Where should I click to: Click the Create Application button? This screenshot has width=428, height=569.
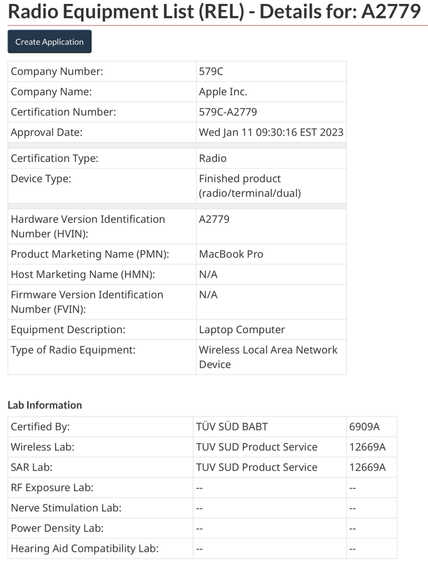tap(49, 42)
